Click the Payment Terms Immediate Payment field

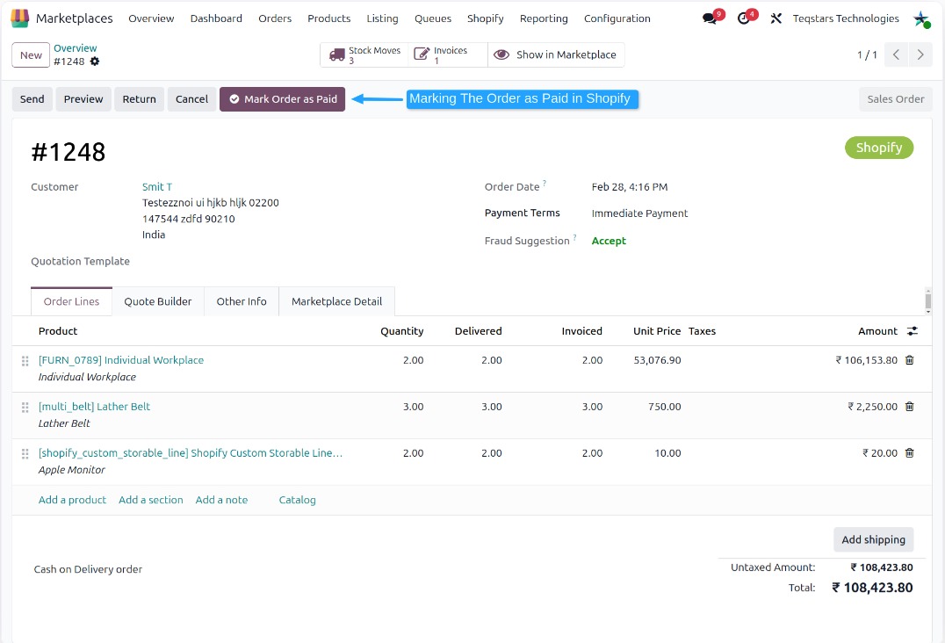(639, 213)
